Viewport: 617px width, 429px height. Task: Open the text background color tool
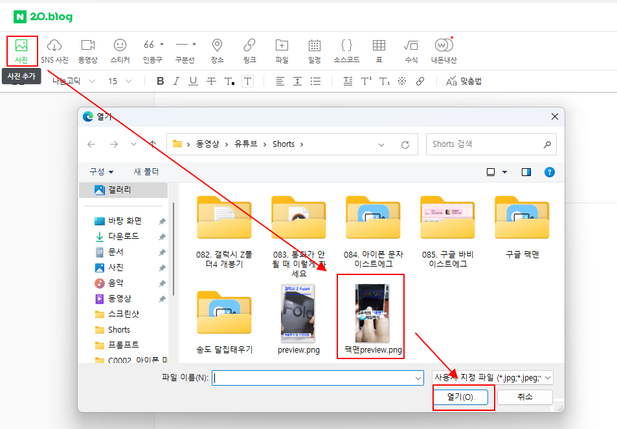pos(247,82)
